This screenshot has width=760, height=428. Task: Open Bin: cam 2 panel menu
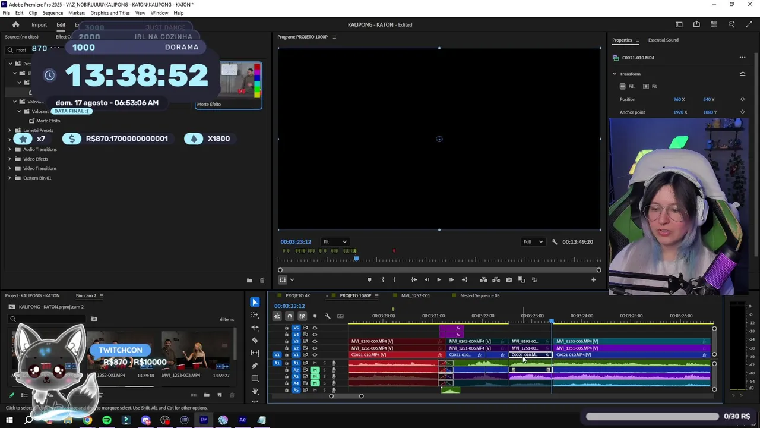[x=102, y=296]
